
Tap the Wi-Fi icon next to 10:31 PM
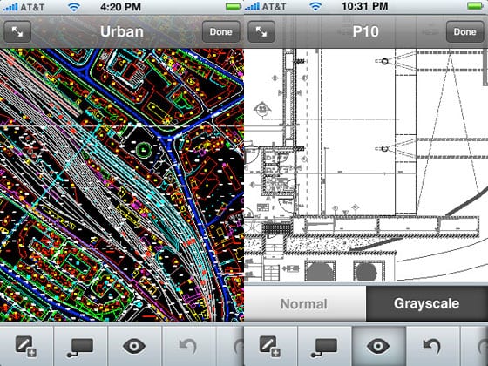tap(315, 7)
